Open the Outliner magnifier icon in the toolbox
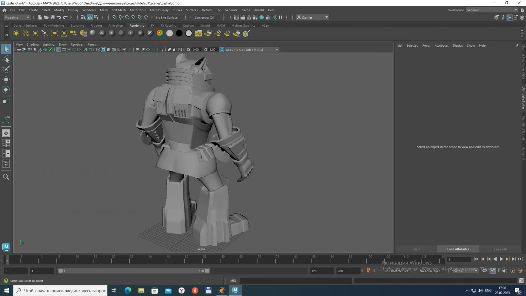Image resolution: width=526 pixels, height=296 pixels. [x=6, y=176]
